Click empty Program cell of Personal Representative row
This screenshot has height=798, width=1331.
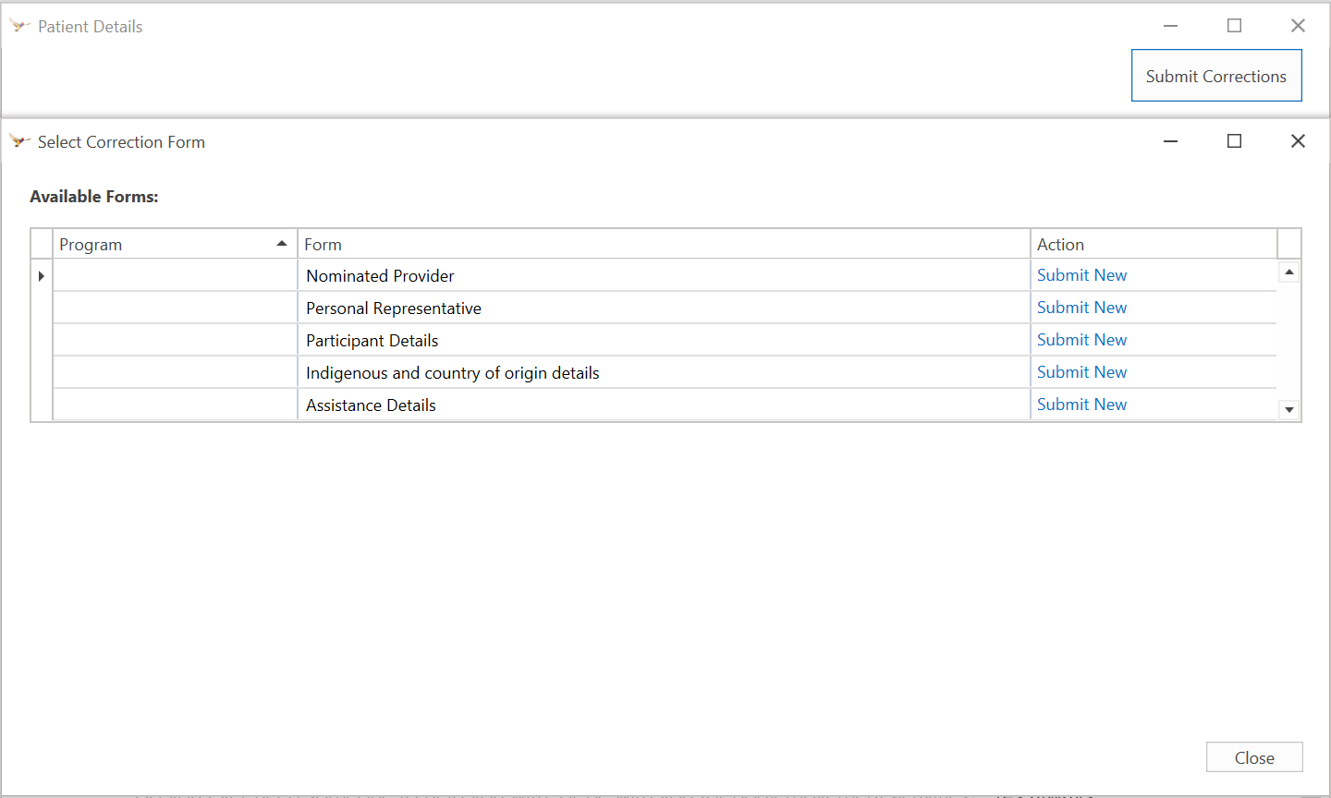point(175,308)
